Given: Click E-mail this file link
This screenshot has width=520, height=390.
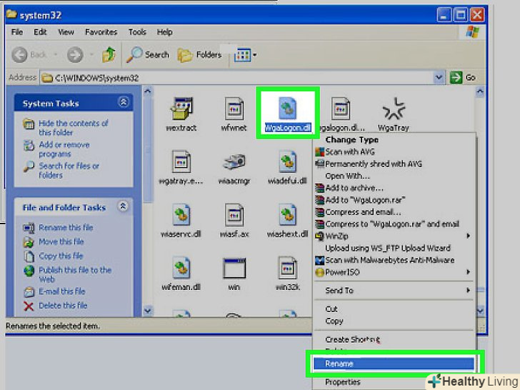Looking at the screenshot, I should coord(61,291).
